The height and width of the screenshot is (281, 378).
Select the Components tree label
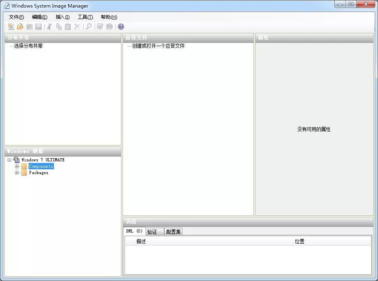pos(41,166)
